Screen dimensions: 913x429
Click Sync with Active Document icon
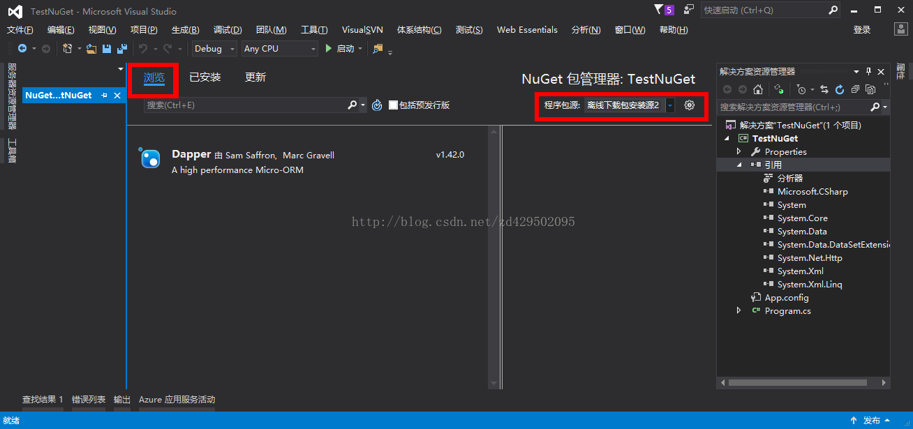click(824, 89)
